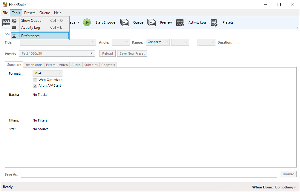The height and width of the screenshot is (192, 300).
Task: Open the Help menu
Action: click(x=58, y=13)
